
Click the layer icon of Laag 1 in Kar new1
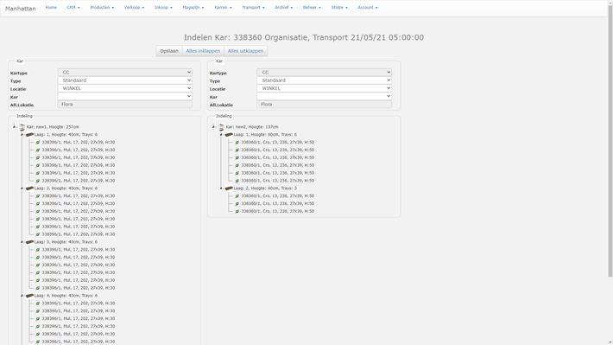click(x=29, y=134)
